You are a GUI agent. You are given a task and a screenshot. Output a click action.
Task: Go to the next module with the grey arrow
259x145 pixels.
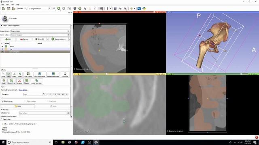click(x=64, y=8)
